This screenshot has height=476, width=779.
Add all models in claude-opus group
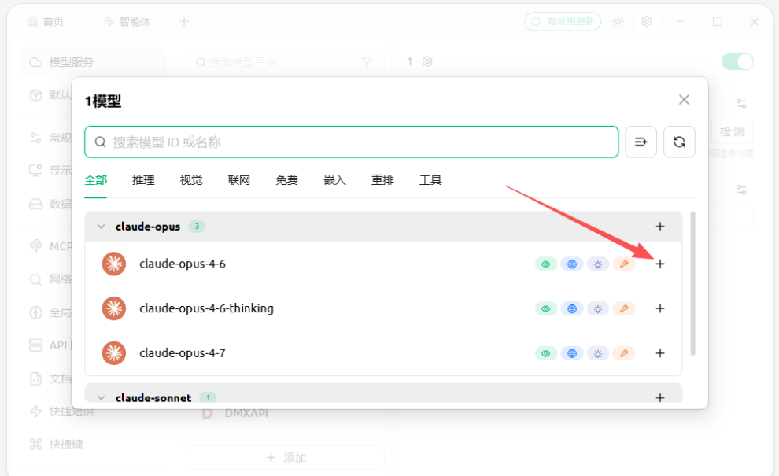click(x=659, y=227)
